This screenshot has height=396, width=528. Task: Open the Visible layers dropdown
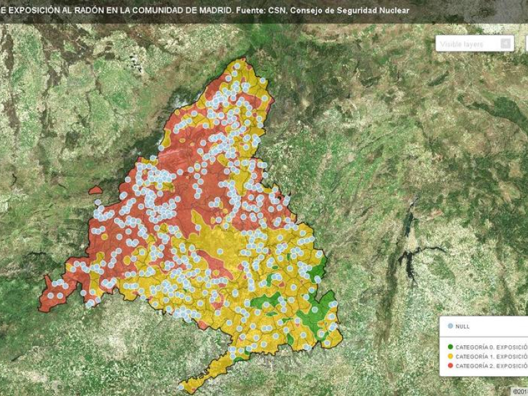(x=470, y=44)
